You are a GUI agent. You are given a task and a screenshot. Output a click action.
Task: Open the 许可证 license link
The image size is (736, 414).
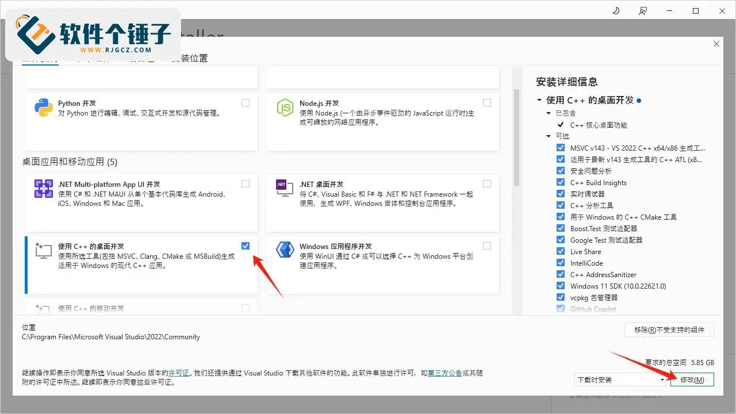pyautogui.click(x=179, y=373)
